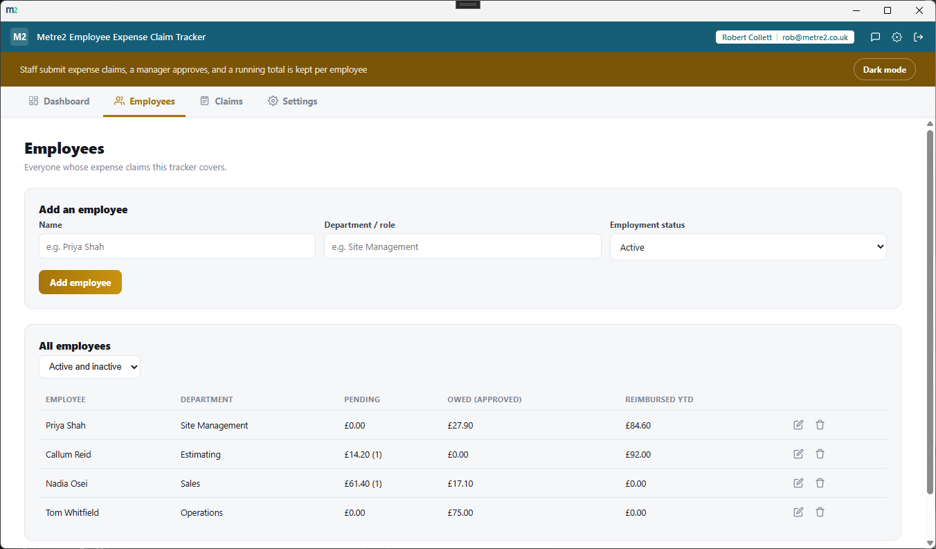936x549 pixels.
Task: Click the Priya Shah name cell
Action: pos(66,426)
